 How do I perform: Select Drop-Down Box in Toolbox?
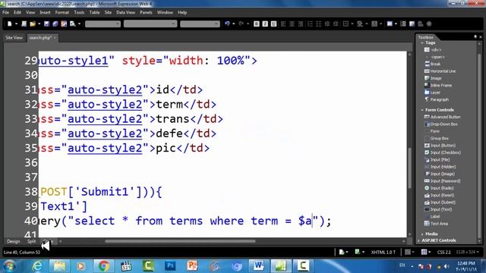[440, 124]
